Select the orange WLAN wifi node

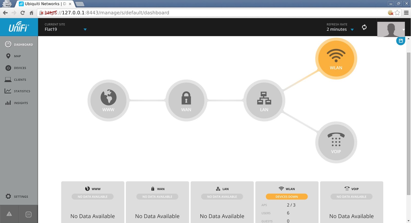point(336,59)
